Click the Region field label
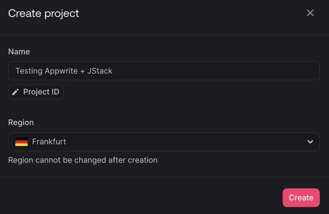This screenshot has width=329, height=214. 21,122
